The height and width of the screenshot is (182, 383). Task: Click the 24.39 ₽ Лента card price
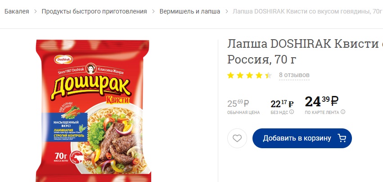point(322,101)
